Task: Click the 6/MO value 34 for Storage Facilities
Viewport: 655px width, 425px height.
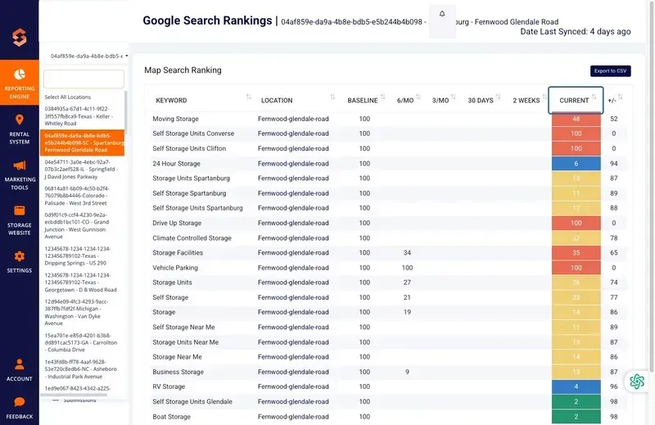Action: click(407, 252)
